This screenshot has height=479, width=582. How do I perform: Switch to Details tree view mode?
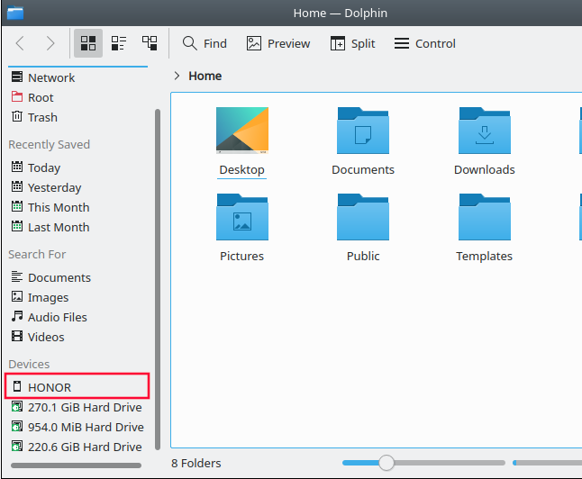pyautogui.click(x=150, y=43)
